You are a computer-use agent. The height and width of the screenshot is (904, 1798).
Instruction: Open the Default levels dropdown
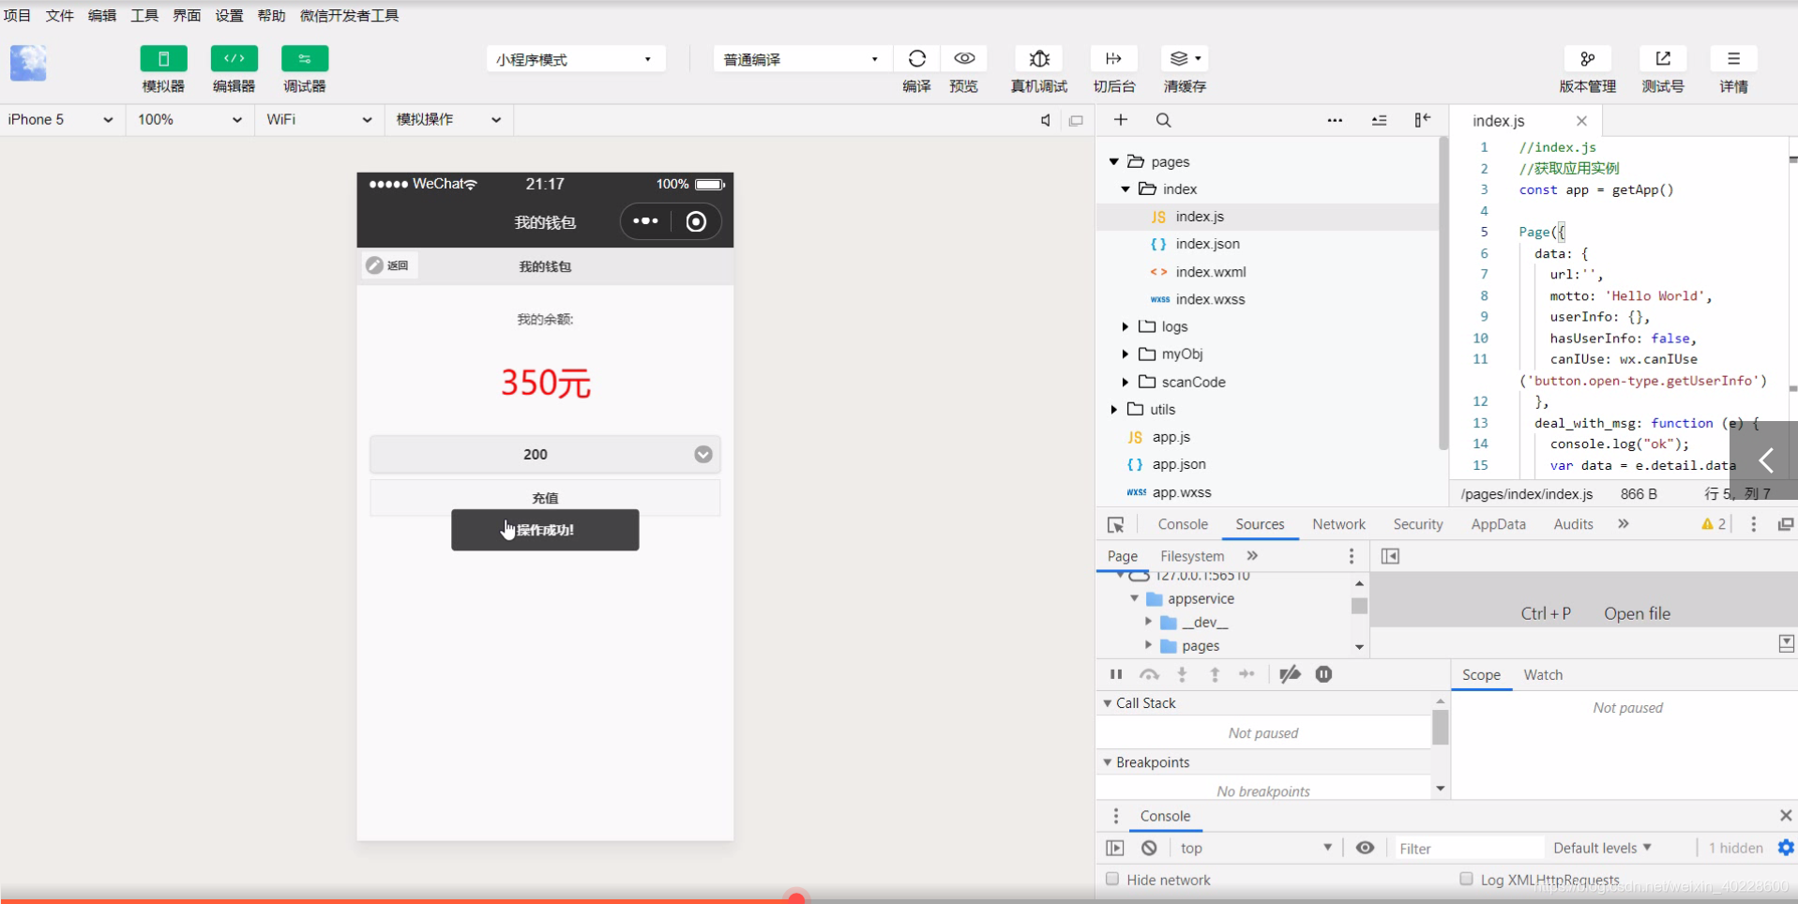tap(1602, 848)
